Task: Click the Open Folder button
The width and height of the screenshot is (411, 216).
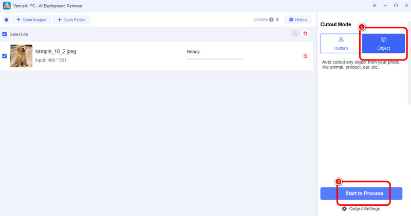Action: [71, 19]
